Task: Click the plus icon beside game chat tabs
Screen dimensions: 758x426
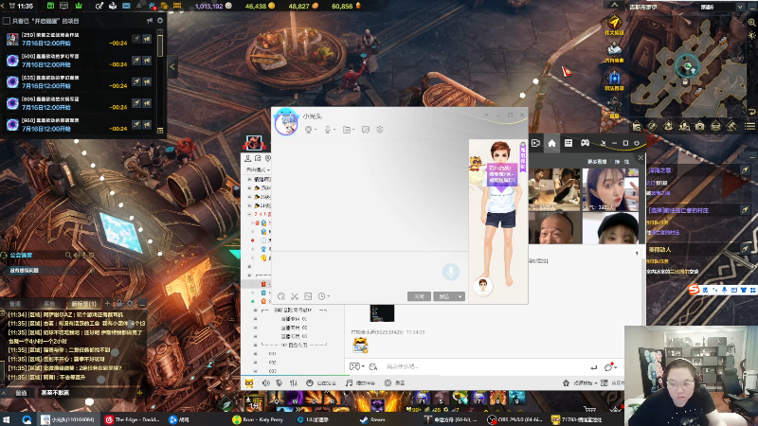Action: coord(107,303)
